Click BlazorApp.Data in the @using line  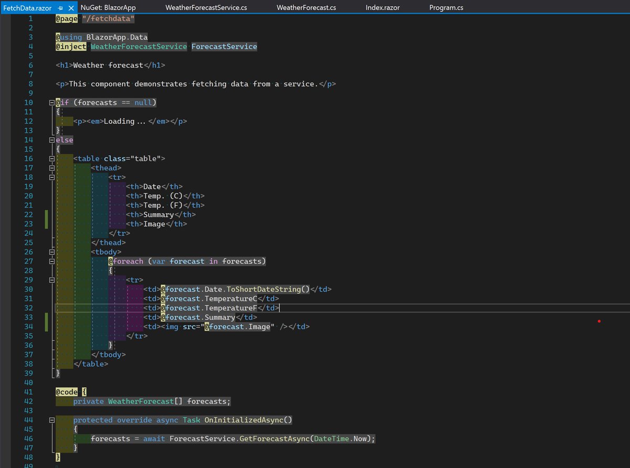tap(117, 37)
